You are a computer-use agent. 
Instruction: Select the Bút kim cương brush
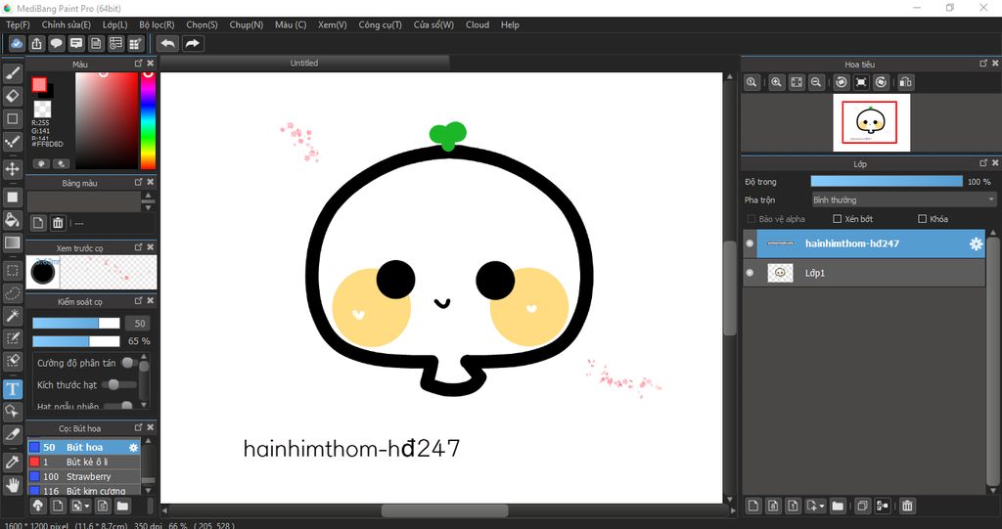(84, 491)
